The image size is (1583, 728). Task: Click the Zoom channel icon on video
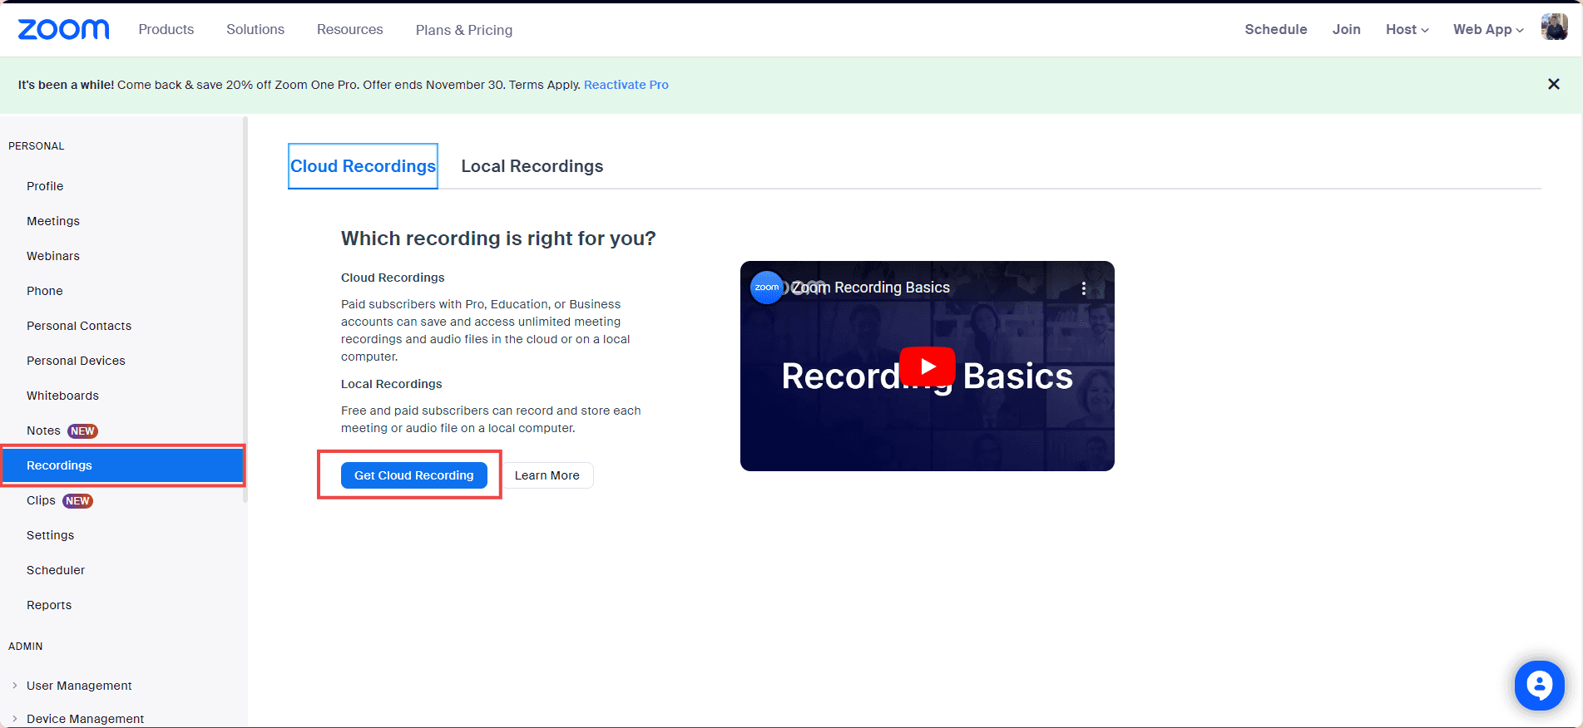click(766, 288)
